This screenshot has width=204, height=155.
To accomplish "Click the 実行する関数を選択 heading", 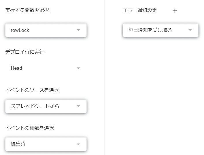I will [x=27, y=10].
